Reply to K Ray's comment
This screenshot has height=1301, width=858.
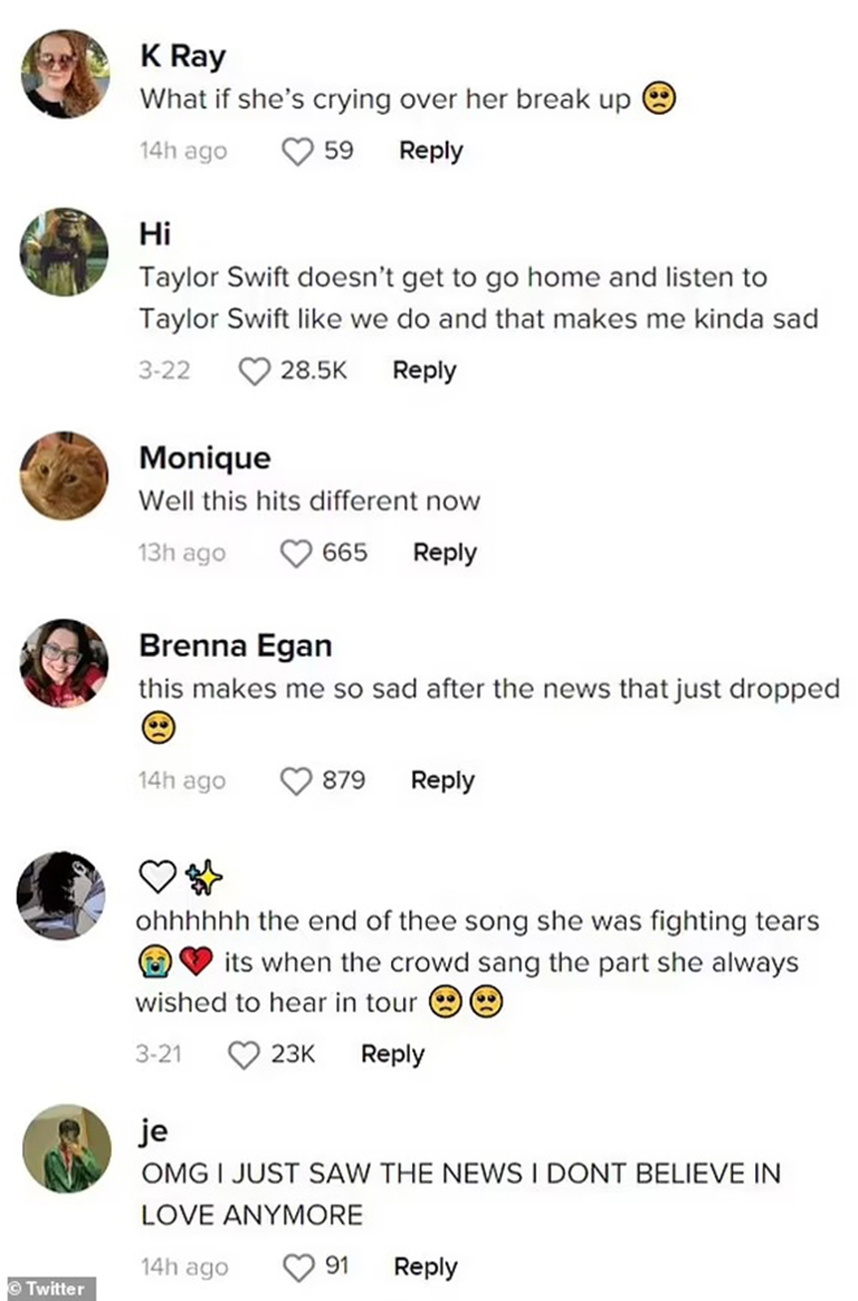(x=429, y=150)
